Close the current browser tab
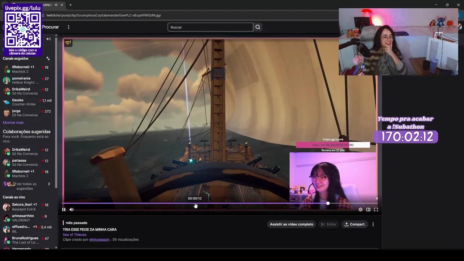 (x=62, y=5)
